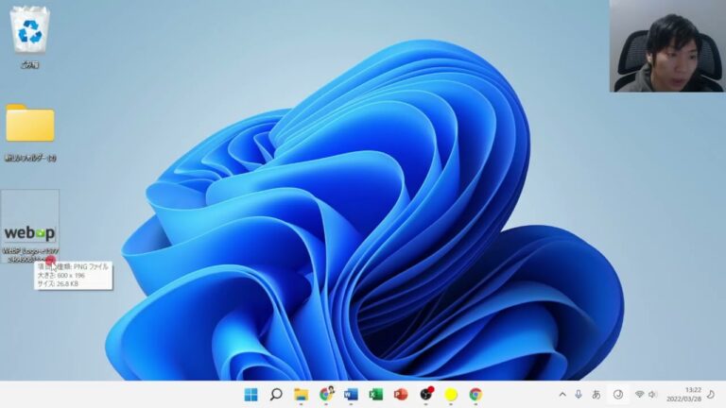726x408 pixels.
Task: Select the webp logo PNG file
Action: click(30, 227)
